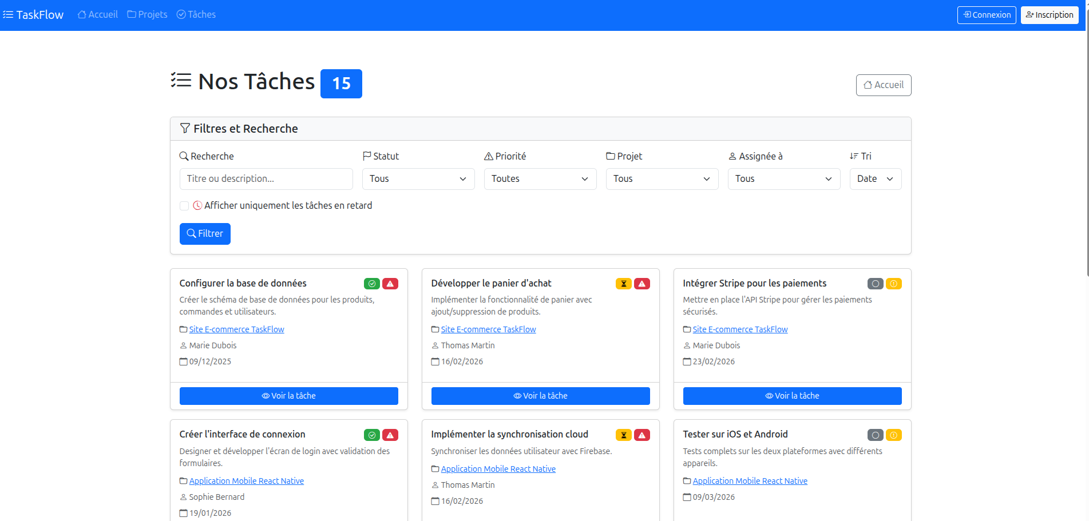The height and width of the screenshot is (521, 1089).
Task: Click the yellow priority badge on Tester sur iOS et Android
Action: (x=894, y=435)
